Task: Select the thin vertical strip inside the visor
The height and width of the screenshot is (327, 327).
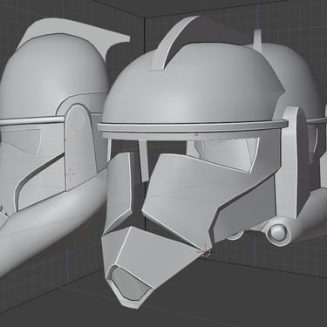Action: point(144,160)
